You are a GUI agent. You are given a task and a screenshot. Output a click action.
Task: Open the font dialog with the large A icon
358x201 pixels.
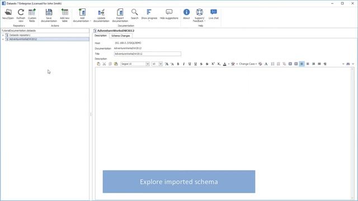(266, 64)
